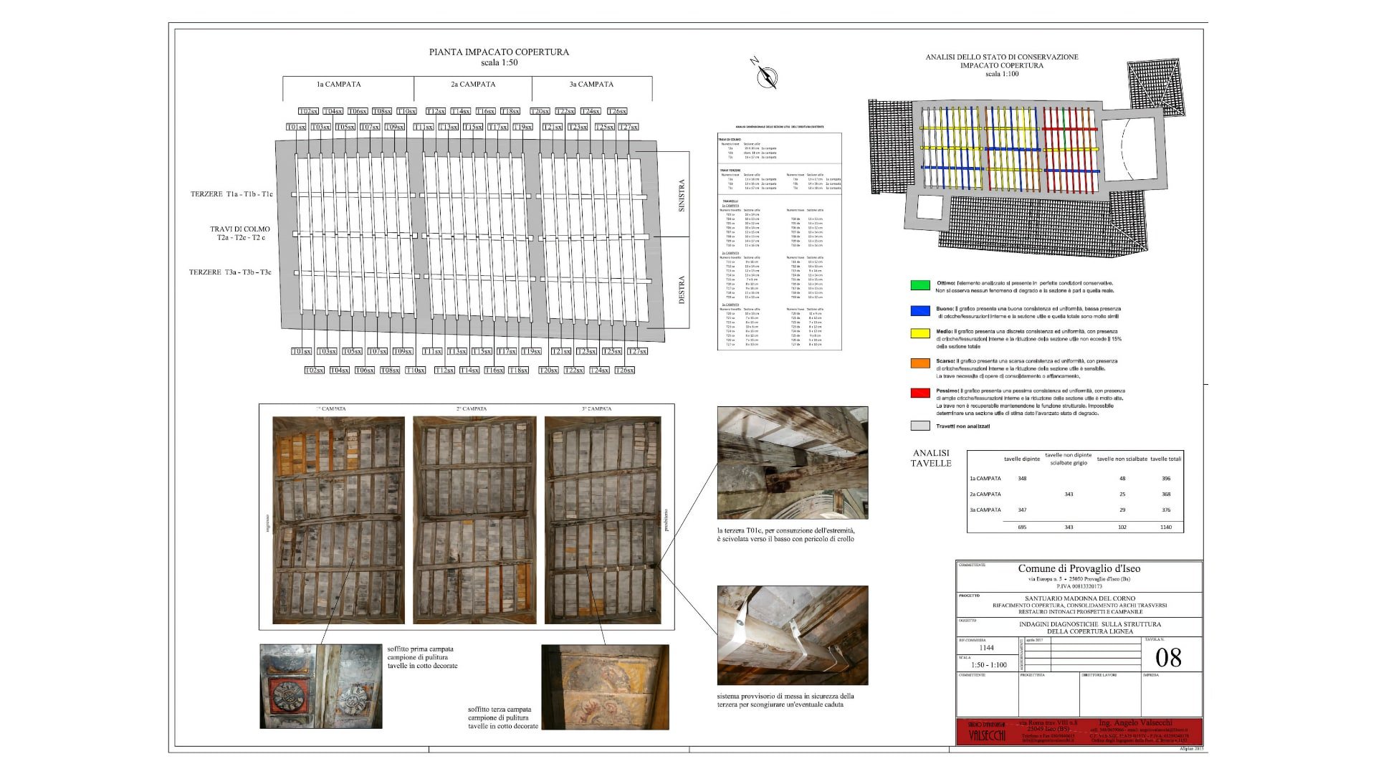1376x774 pixels.
Task: Select the green Ottimo legend swatch
Action: (x=920, y=285)
